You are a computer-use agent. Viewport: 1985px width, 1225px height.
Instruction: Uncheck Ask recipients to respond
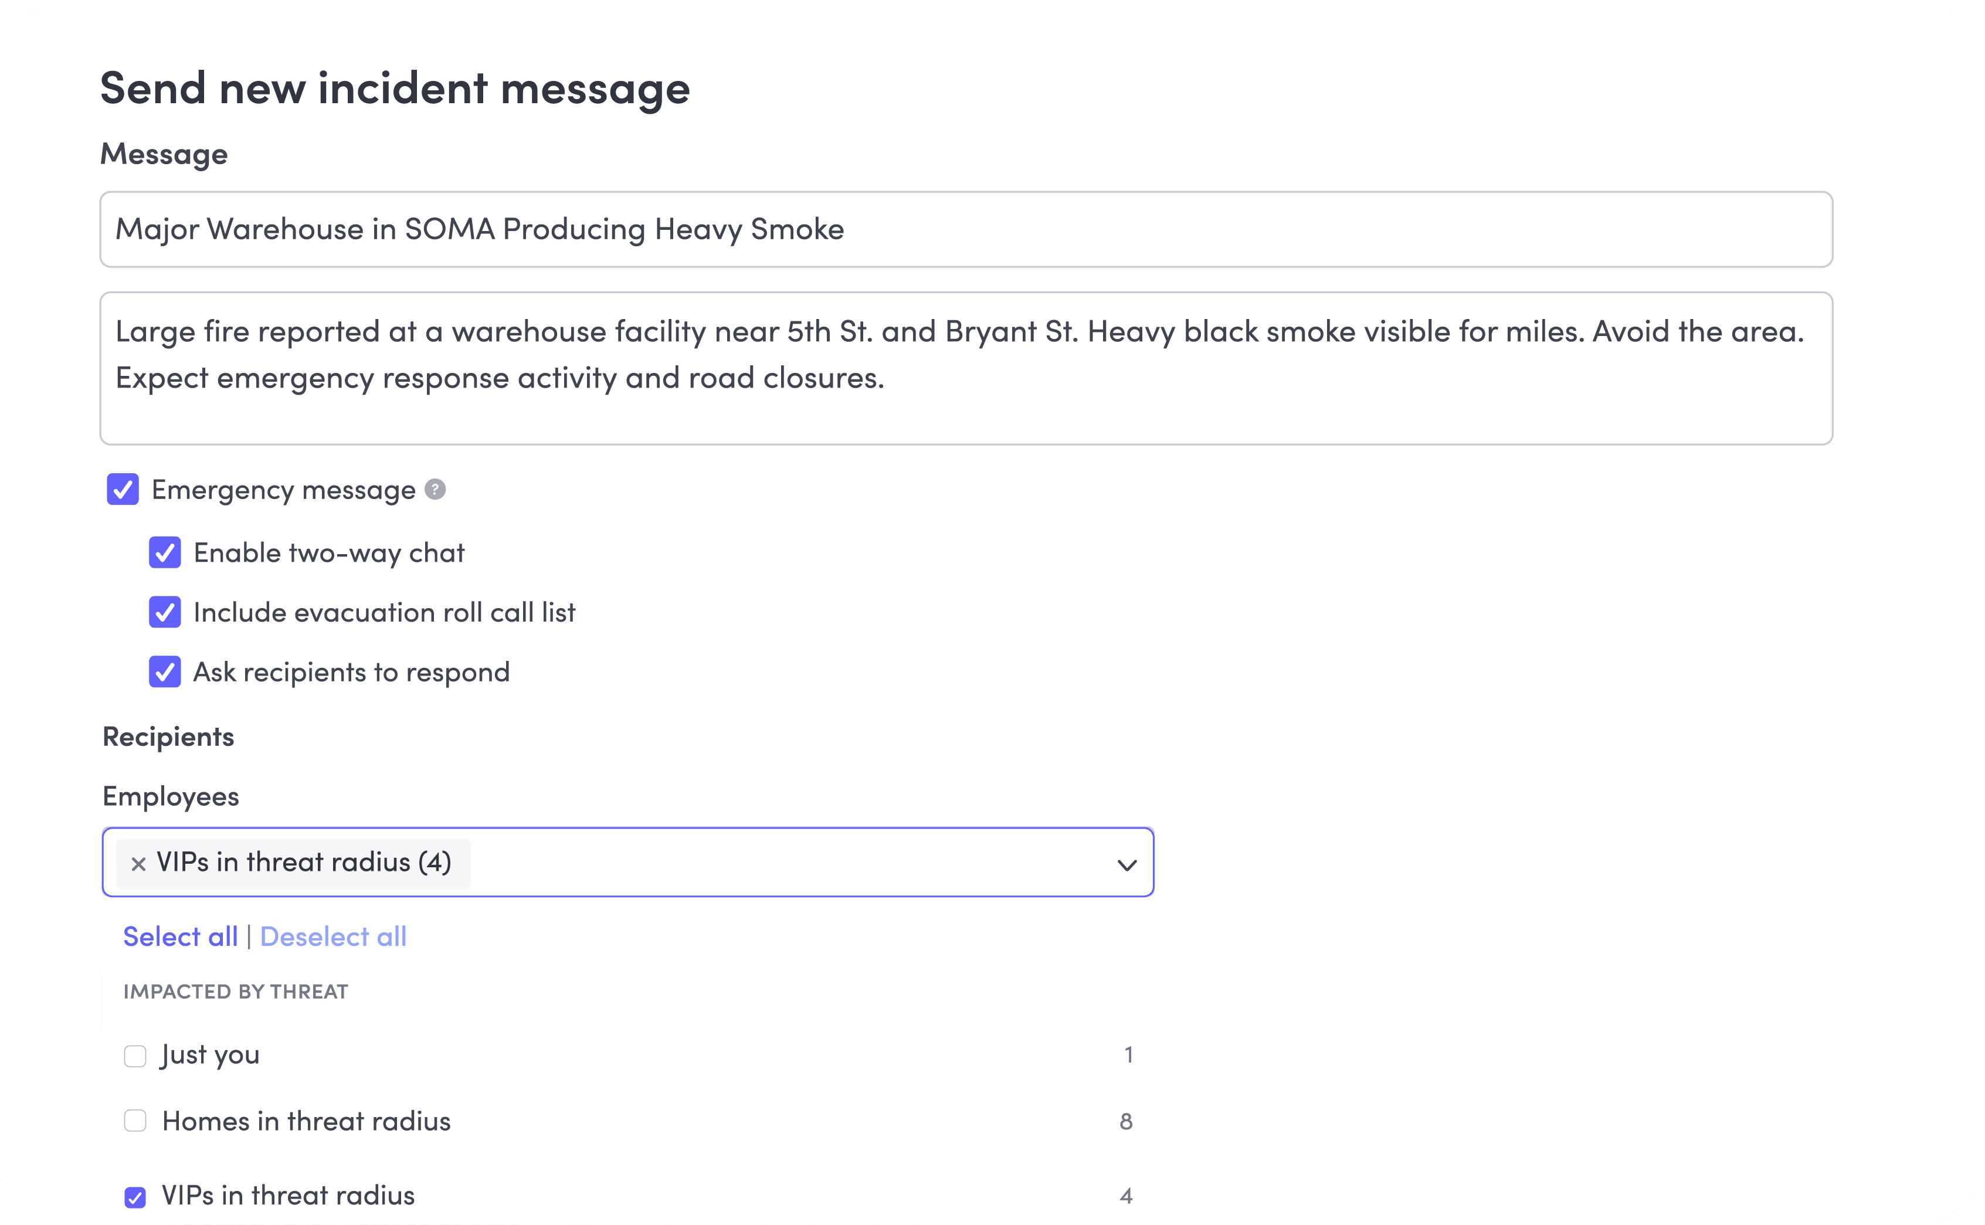pos(165,671)
